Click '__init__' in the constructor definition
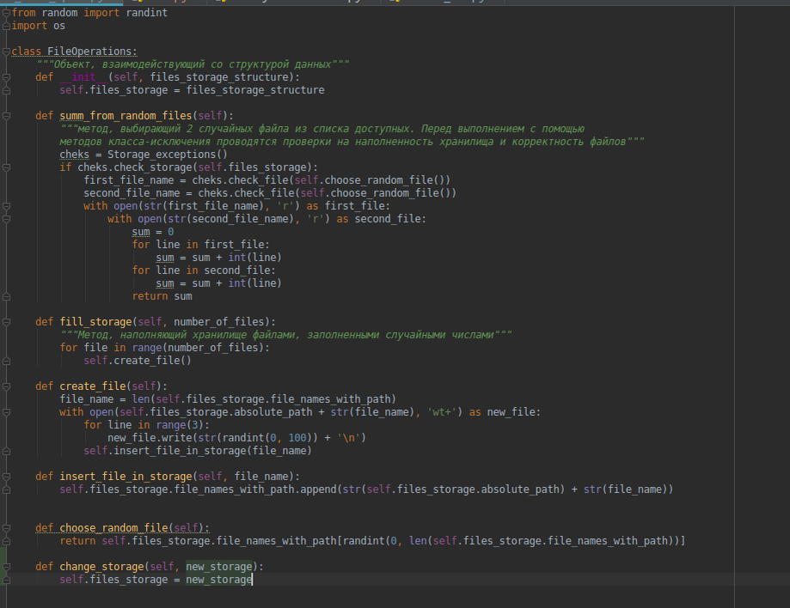 (83, 77)
